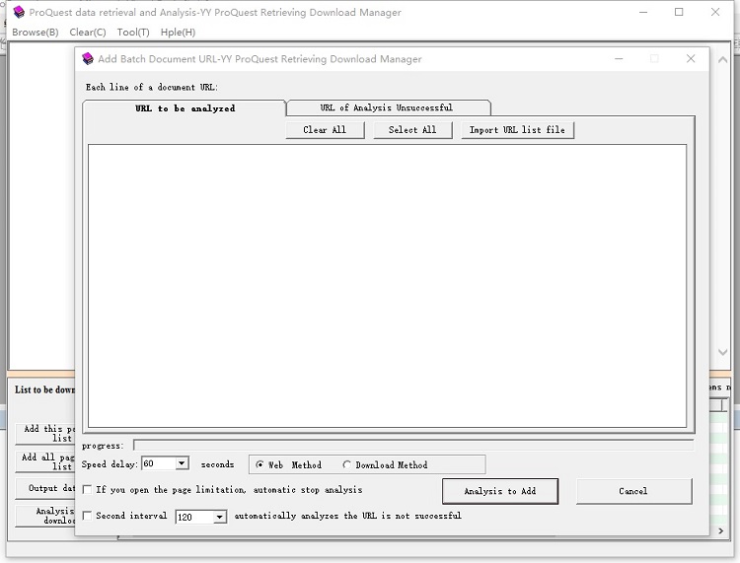Screen dimensions: 740x563
Task: Click the 'seconds' label after Speed delay
Action: pyautogui.click(x=218, y=464)
